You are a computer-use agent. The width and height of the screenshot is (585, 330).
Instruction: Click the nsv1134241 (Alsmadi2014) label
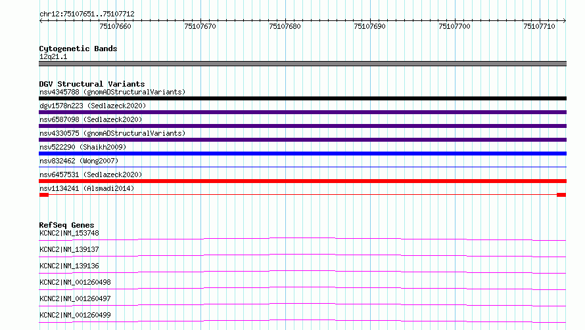coord(87,188)
